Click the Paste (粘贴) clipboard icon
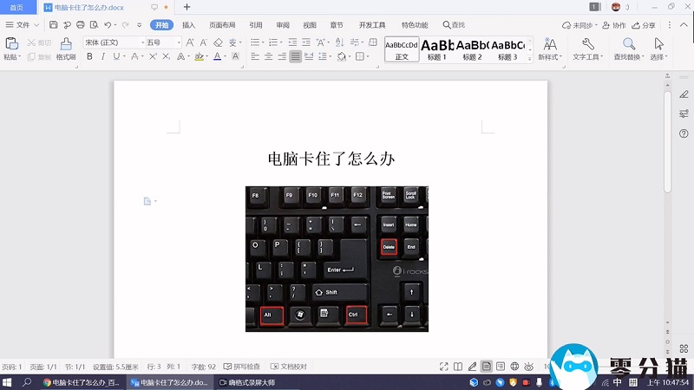This screenshot has width=694, height=390. coord(11,43)
